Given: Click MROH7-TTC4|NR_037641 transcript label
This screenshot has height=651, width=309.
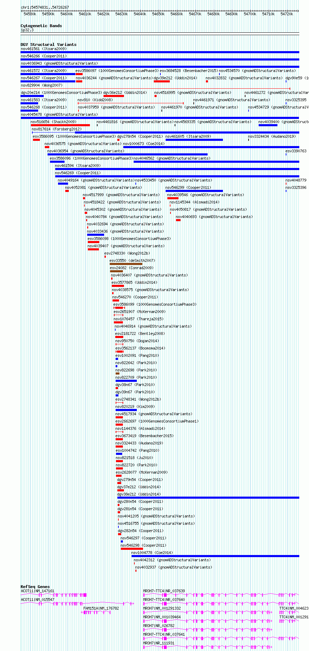Looking at the screenshot, I should click(x=164, y=635).
